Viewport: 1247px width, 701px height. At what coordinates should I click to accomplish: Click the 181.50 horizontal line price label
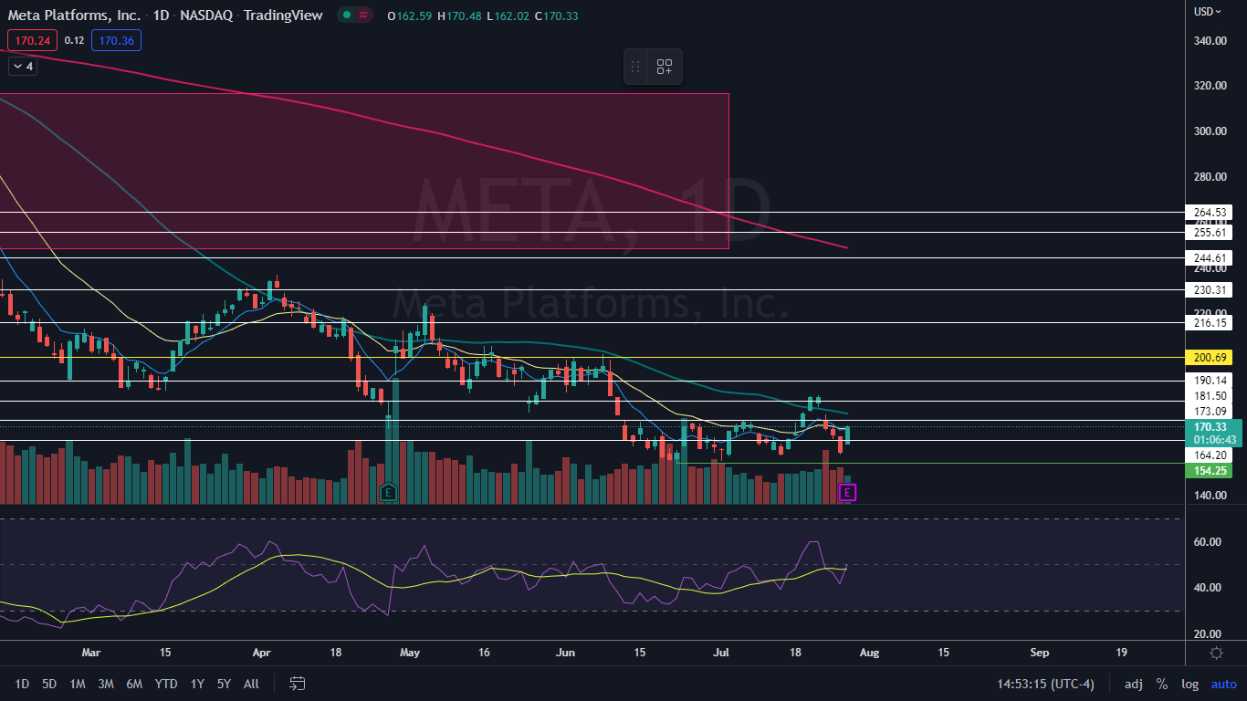tap(1209, 396)
